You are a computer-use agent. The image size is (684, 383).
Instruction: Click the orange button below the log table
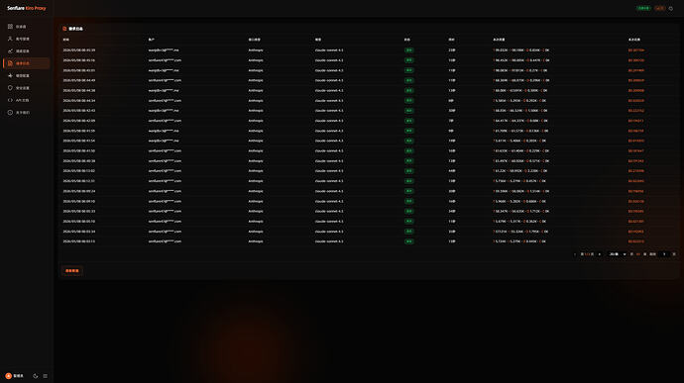72,270
